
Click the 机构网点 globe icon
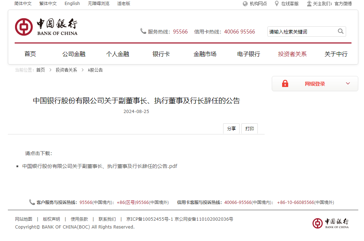tap(245, 4)
